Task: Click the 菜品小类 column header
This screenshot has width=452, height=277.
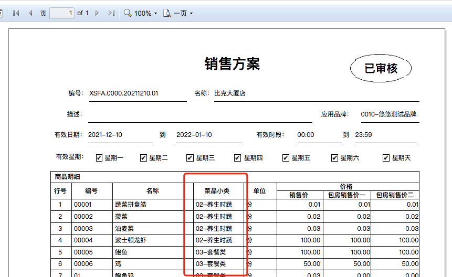Action: click(217, 191)
